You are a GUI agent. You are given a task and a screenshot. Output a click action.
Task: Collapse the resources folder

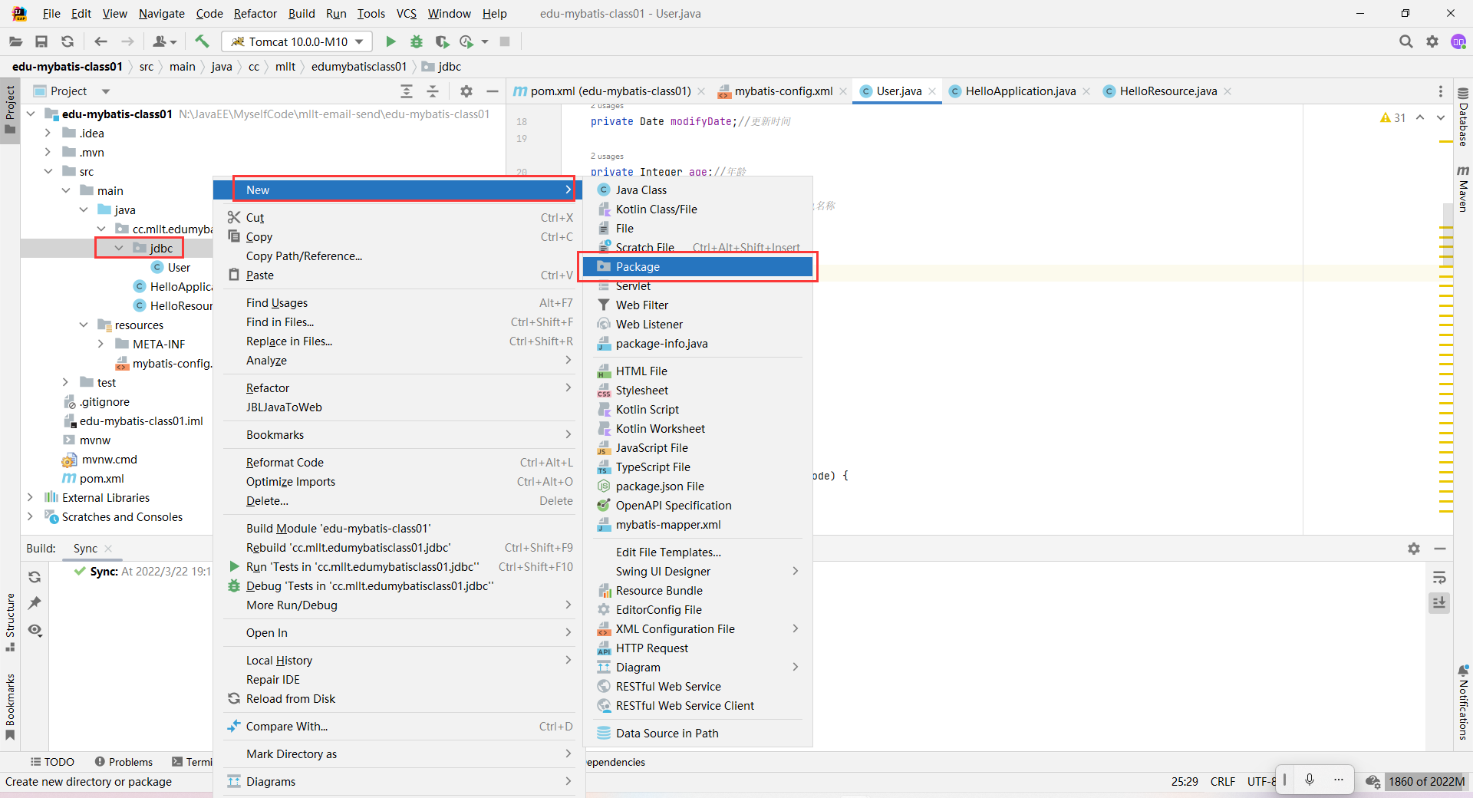[83, 325]
